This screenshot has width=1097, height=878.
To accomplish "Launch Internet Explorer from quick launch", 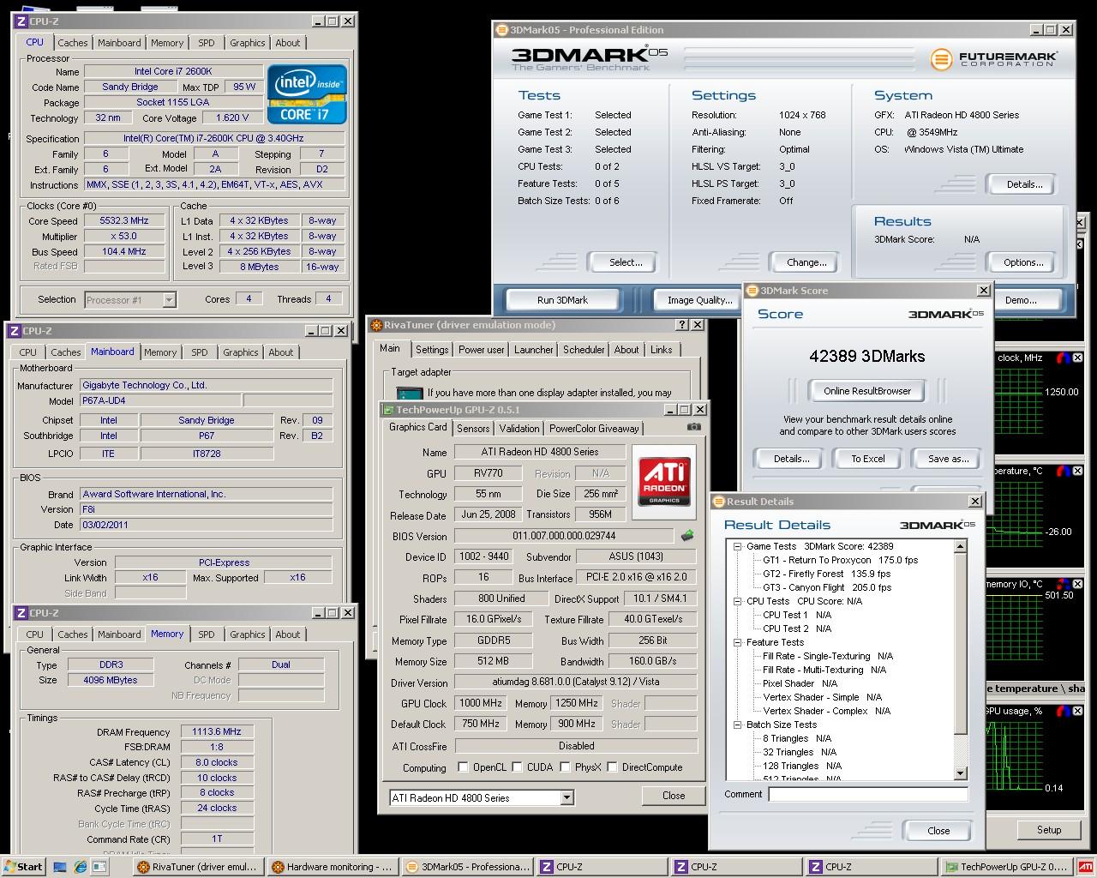I will coord(81,867).
